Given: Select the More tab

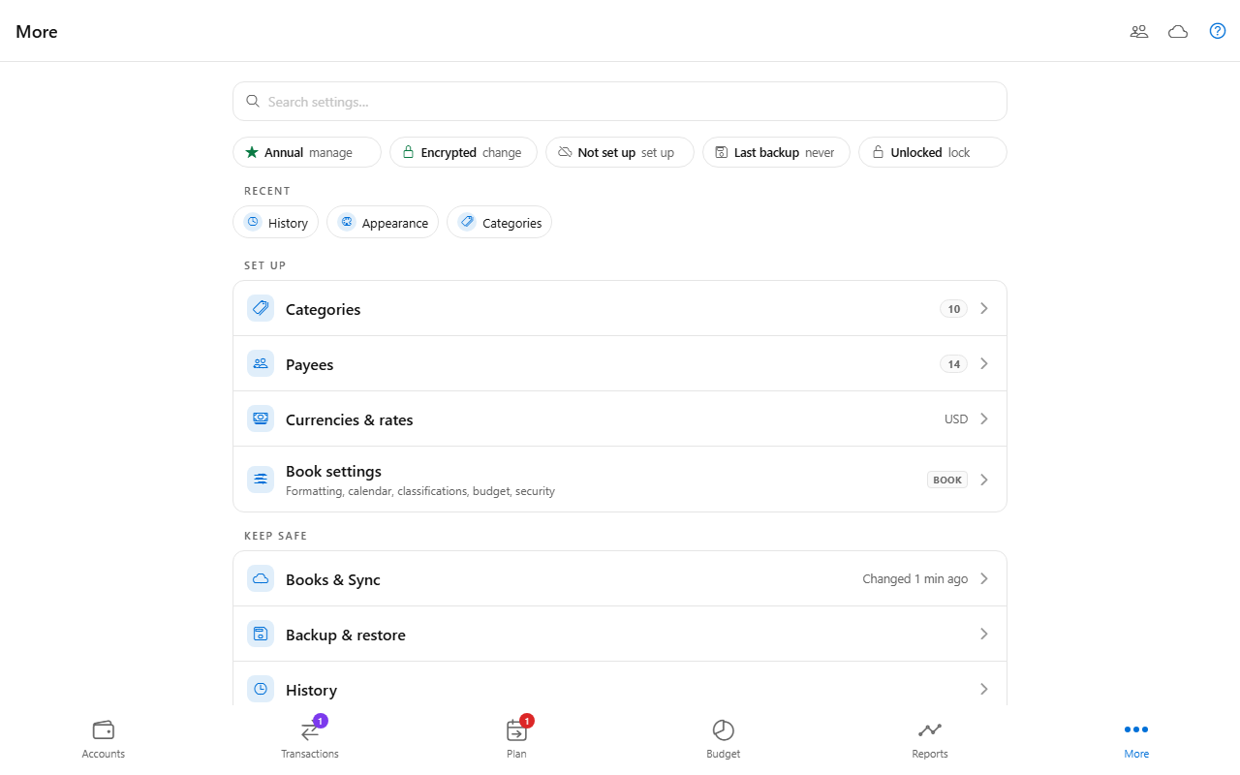Looking at the screenshot, I should click(x=1136, y=739).
